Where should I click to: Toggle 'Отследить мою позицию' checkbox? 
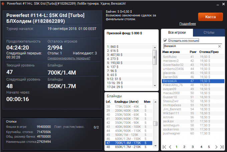pyautogui.click(x=165, y=40)
